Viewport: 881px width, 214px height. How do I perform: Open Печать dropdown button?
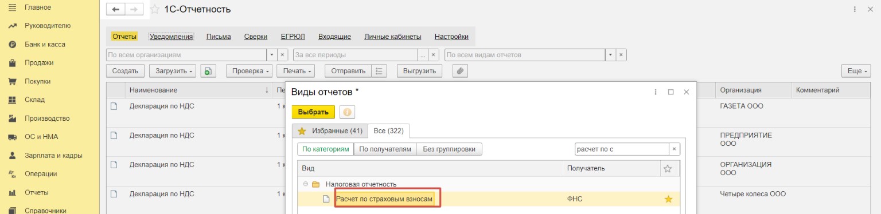click(x=296, y=71)
